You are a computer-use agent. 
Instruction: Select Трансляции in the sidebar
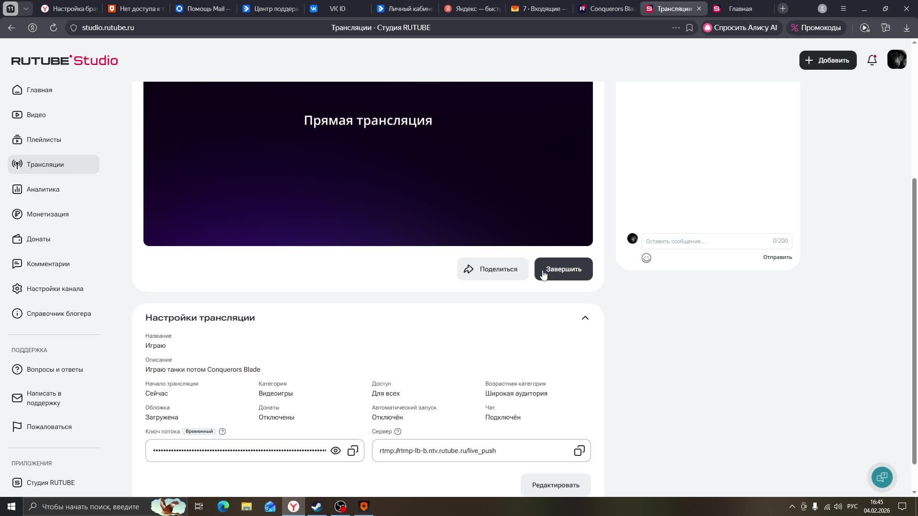(x=54, y=164)
